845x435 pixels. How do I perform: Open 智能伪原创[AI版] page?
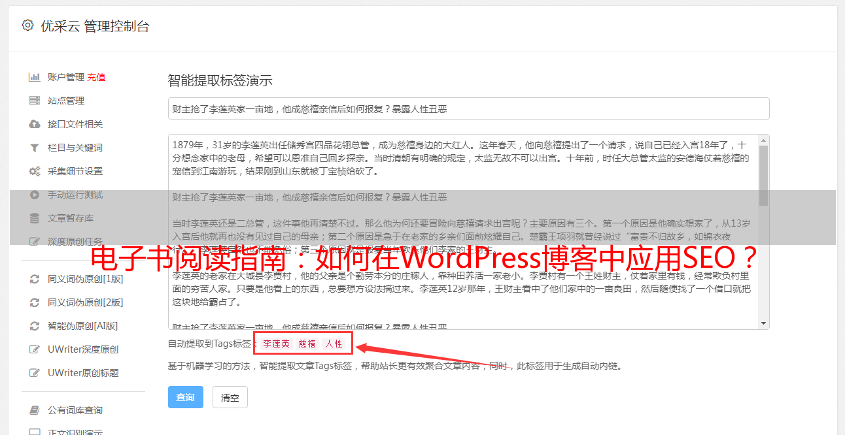click(x=83, y=326)
